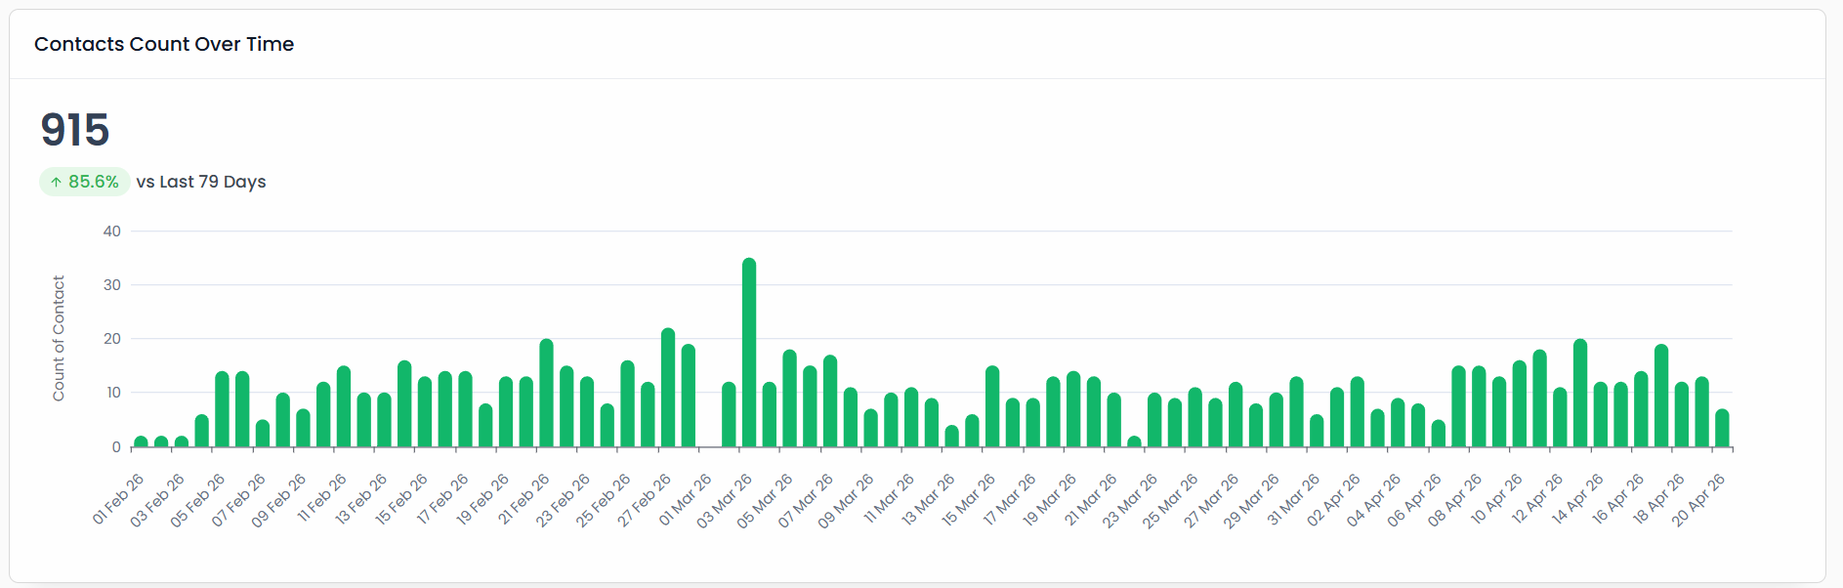Click the 'vs Last 79 Days' comparison text

(x=201, y=182)
